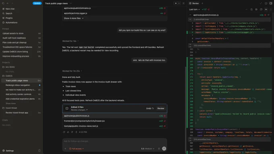Start a New chat
This screenshot has height=154, width=274.
pyautogui.click(x=10, y=9)
